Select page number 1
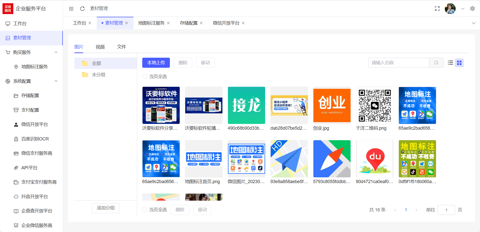 (406, 210)
